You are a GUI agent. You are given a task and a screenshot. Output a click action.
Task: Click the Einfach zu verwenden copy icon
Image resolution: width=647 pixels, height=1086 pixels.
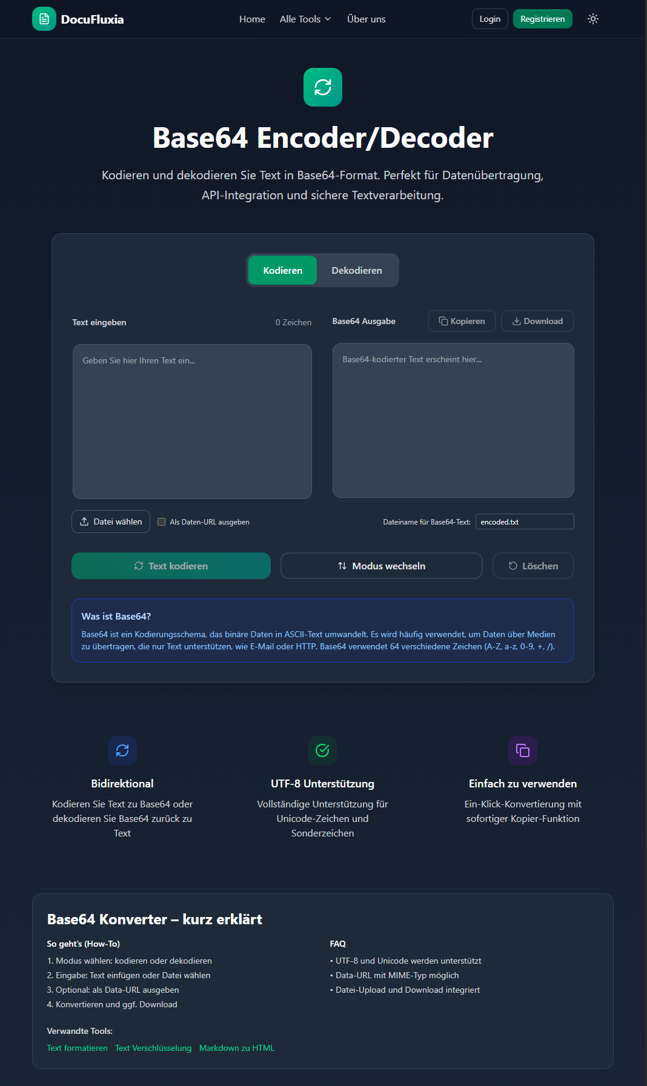(x=522, y=750)
